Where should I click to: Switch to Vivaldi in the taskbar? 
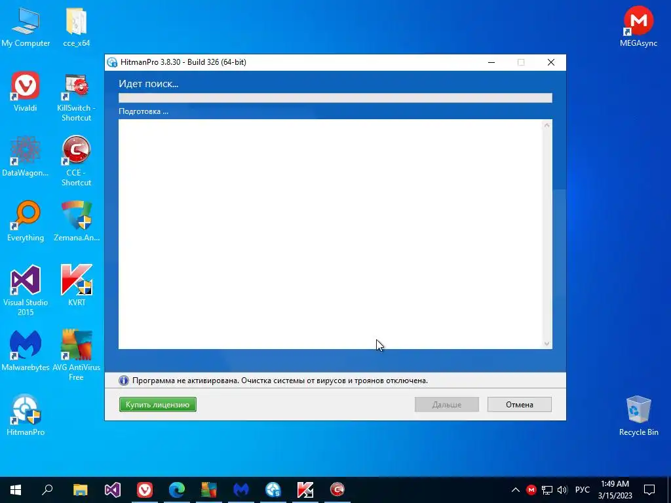point(145,490)
